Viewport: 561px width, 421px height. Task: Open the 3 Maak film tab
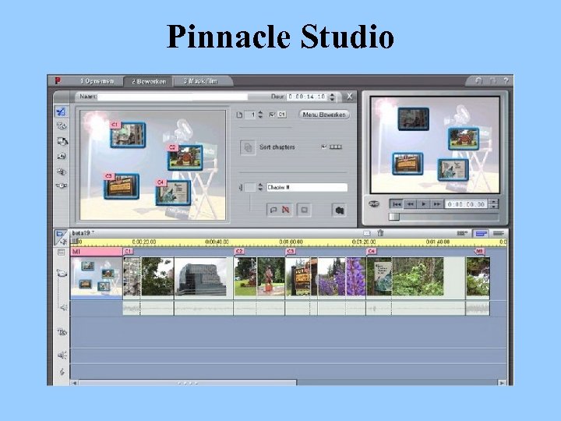200,82
